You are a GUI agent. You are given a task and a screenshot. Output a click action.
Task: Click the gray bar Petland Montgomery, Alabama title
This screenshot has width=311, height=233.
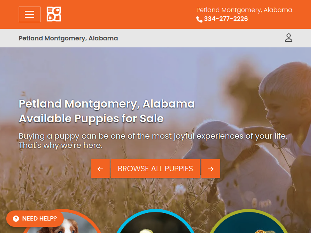pos(68,38)
